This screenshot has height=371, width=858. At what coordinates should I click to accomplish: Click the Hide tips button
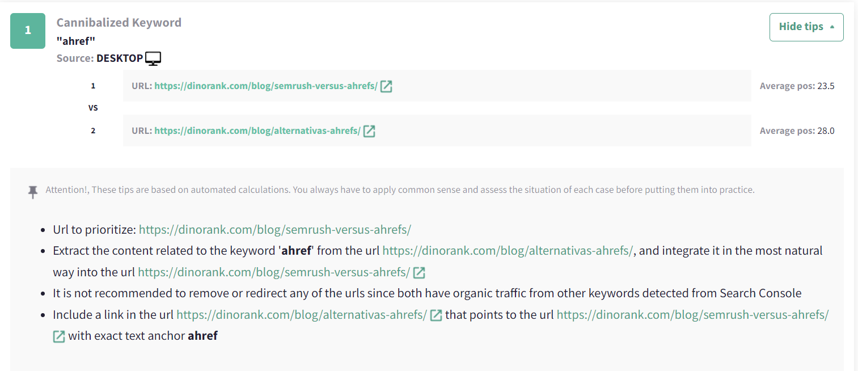806,27
